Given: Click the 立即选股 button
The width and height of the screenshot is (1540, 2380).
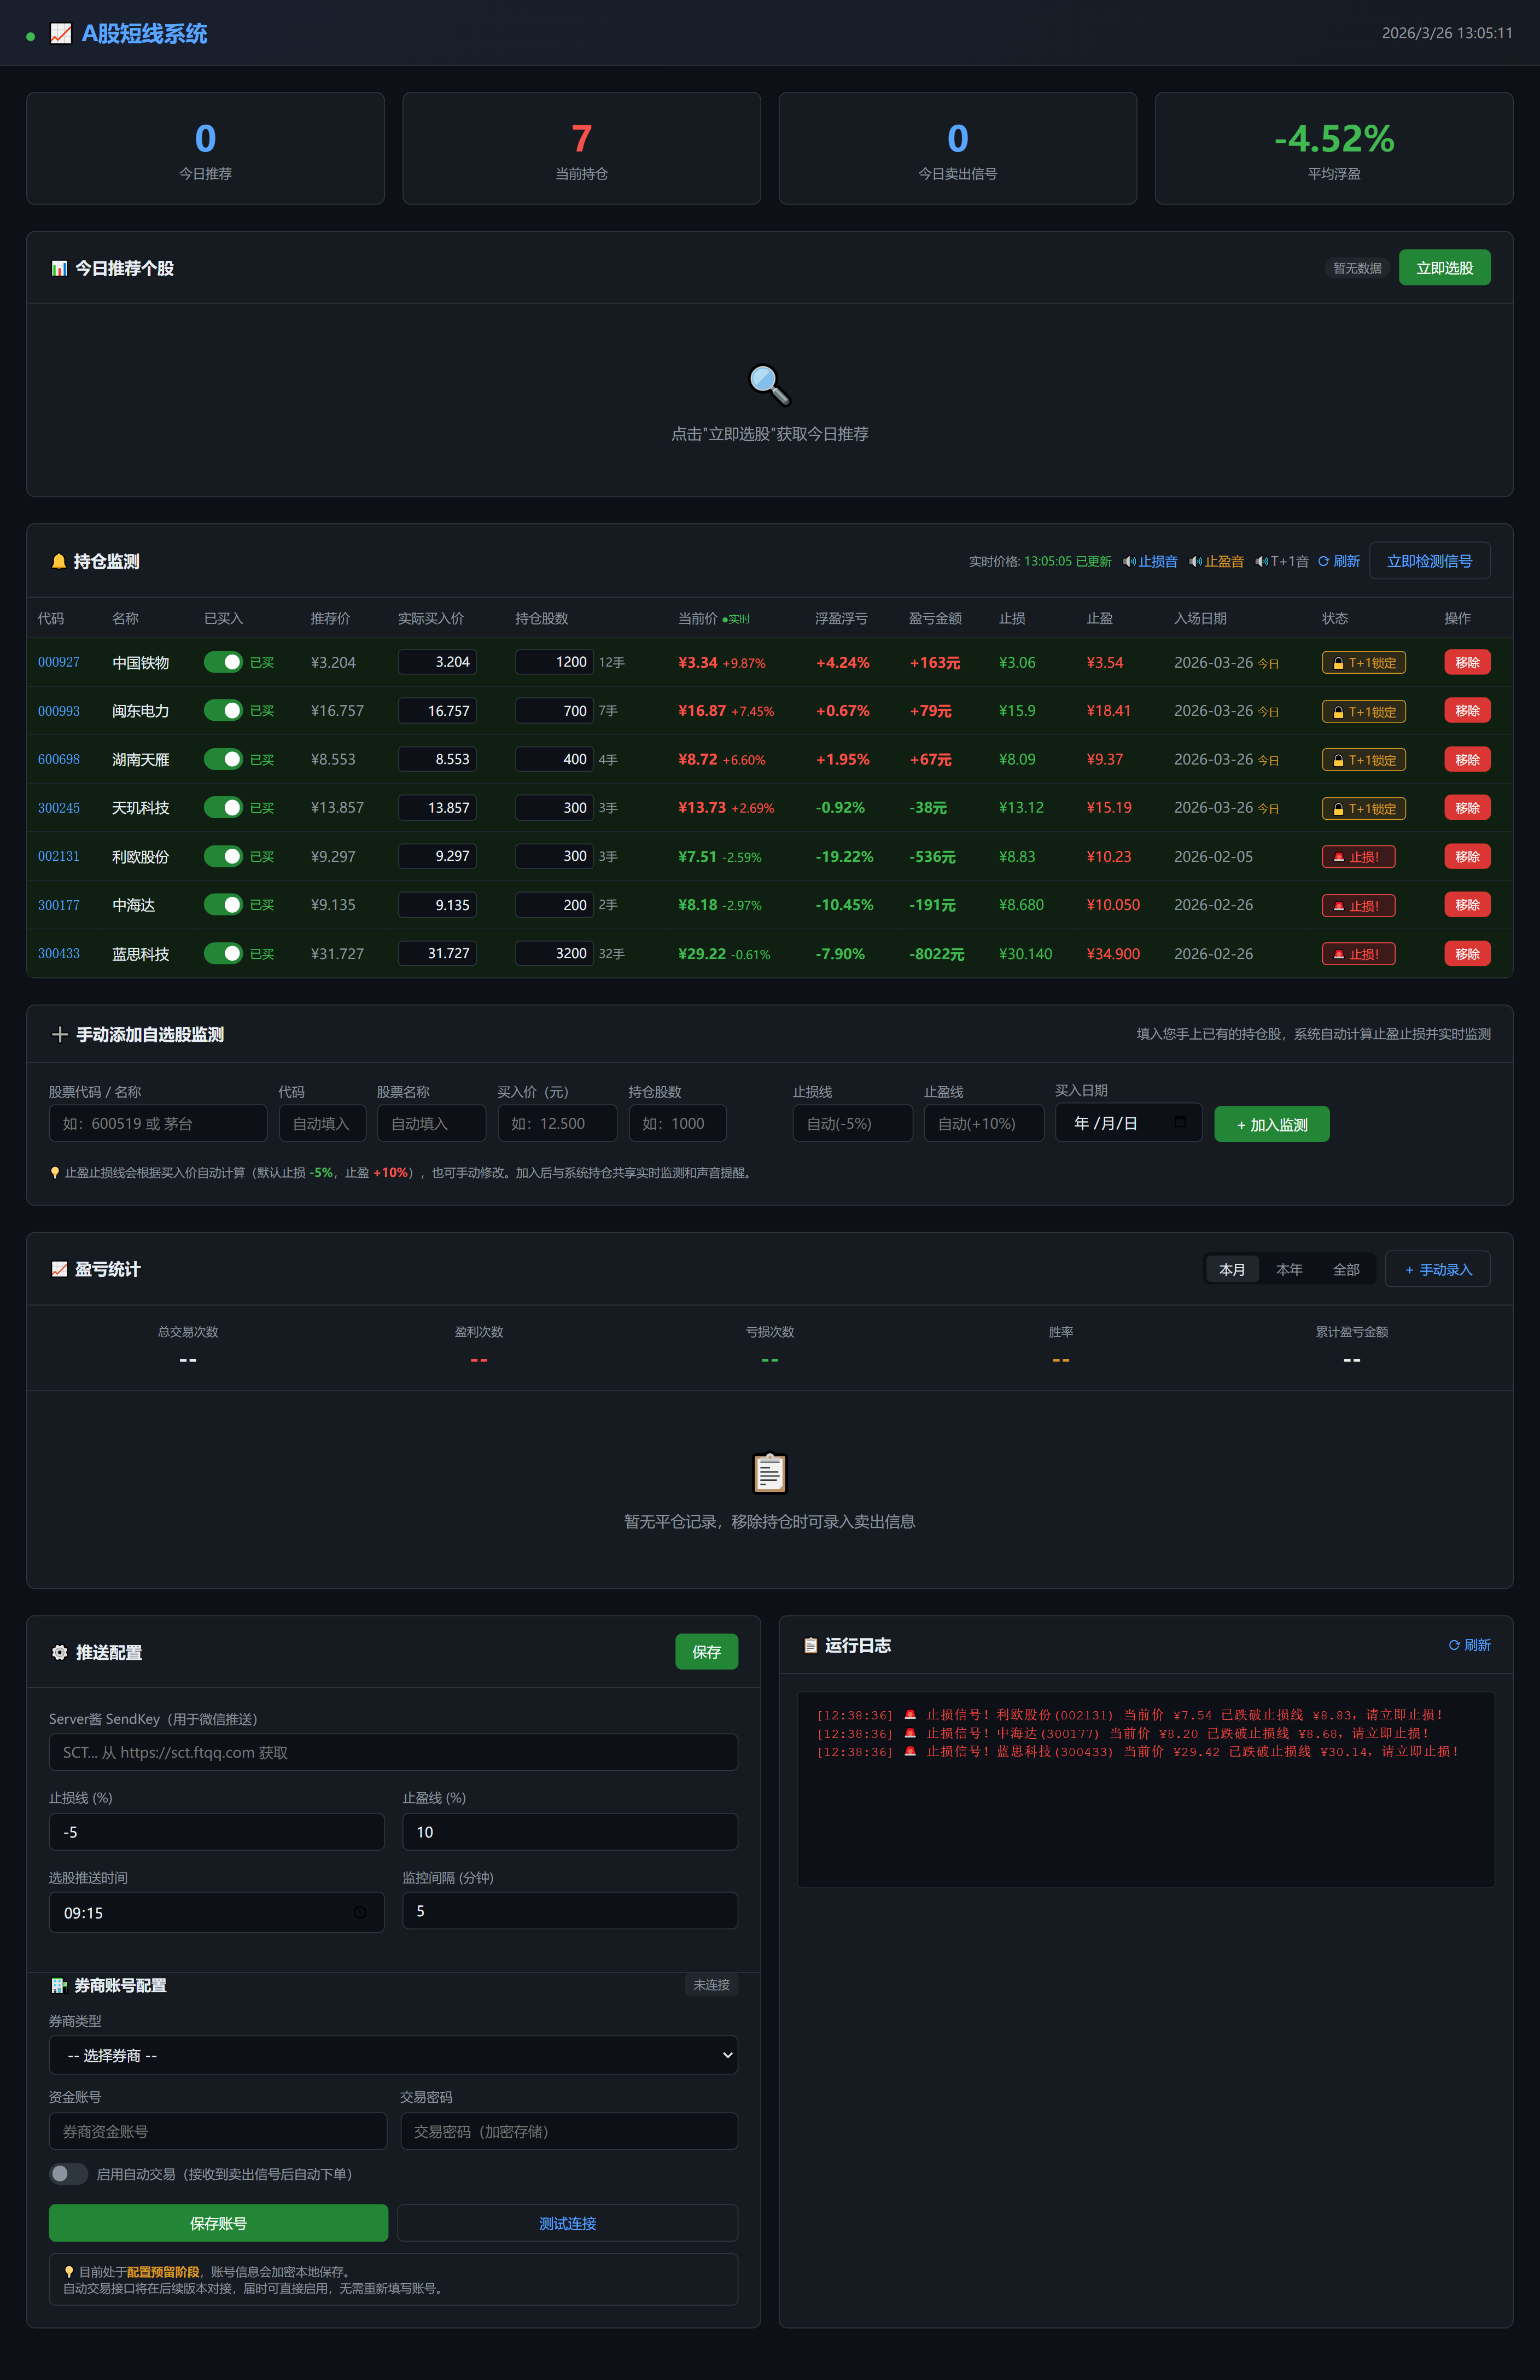Looking at the screenshot, I should pos(1444,268).
